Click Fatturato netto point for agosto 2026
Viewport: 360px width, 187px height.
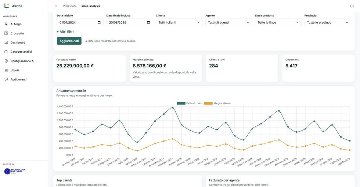pos(350,141)
